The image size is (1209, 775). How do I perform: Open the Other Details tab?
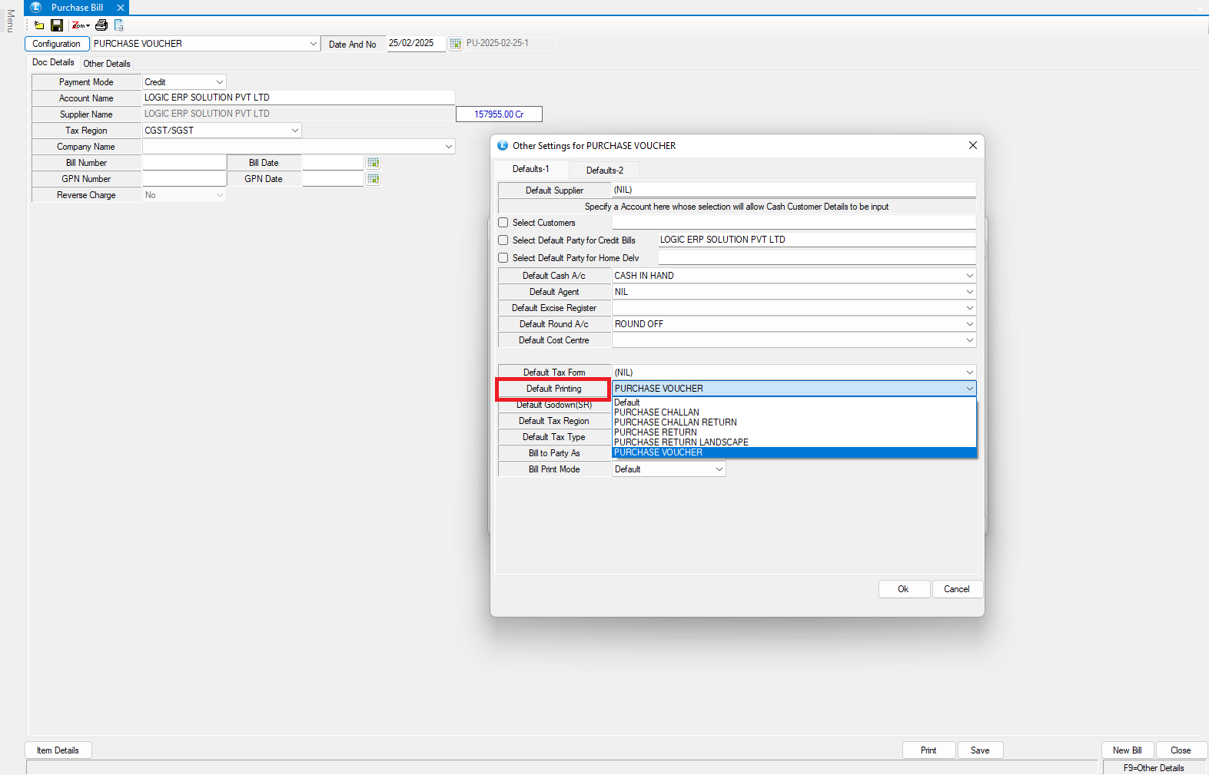107,64
